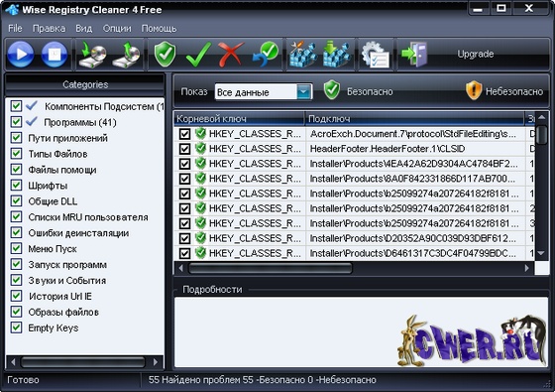555x392 pixels.
Task: Select the Installer\Products\D20352A90C039D93DBF612 row
Action: tap(355, 238)
